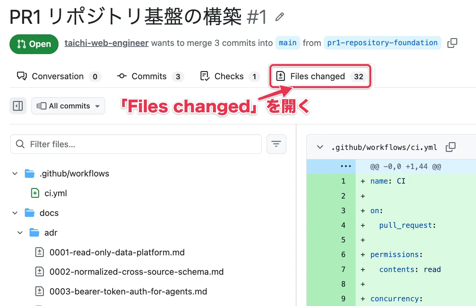Click the 0003-bearer-token-auth-for-agents.md file icon
Screen dimensions: 476x306
coord(40,291)
